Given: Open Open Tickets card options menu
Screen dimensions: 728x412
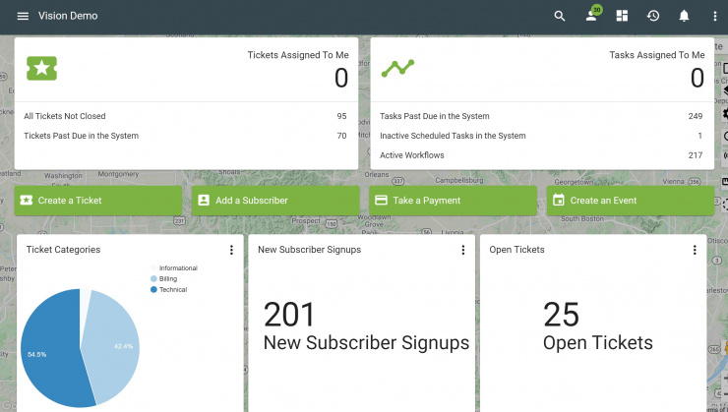Looking at the screenshot, I should (x=695, y=250).
